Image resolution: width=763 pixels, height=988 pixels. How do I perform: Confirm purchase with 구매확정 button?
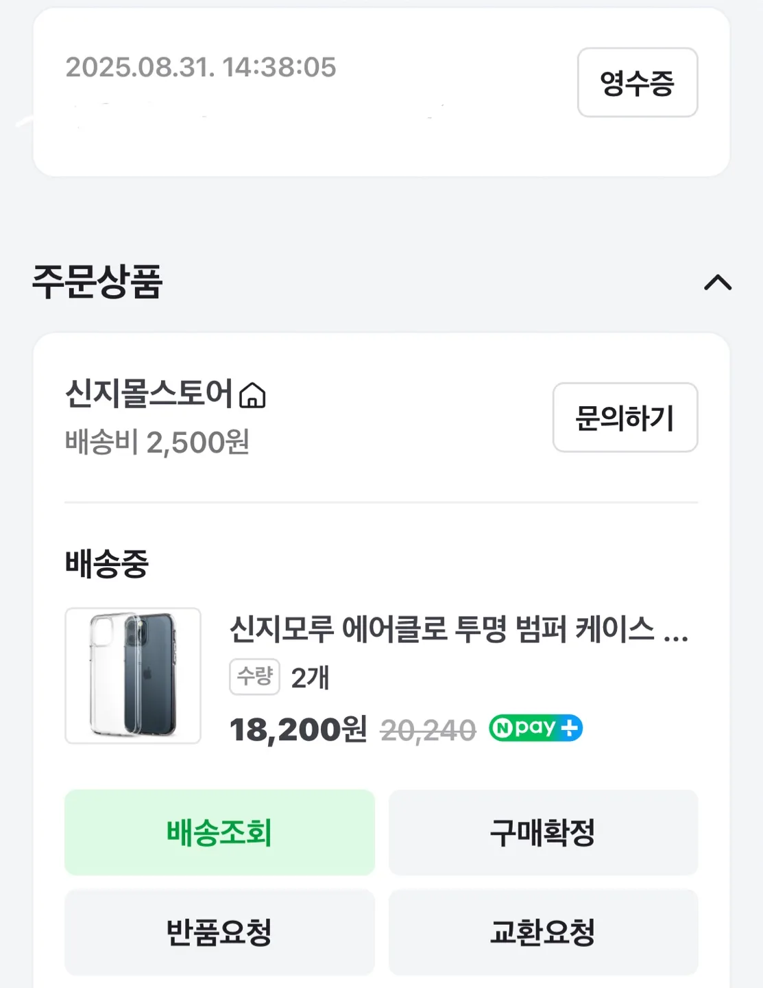pos(543,832)
